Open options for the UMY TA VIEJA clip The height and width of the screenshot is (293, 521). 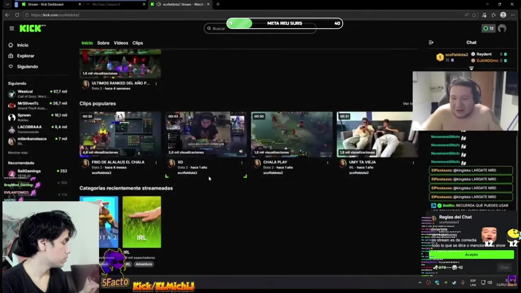pos(413,162)
